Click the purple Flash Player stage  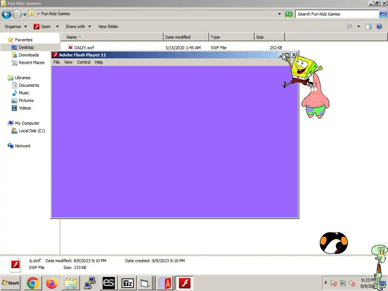pyautogui.click(x=174, y=142)
